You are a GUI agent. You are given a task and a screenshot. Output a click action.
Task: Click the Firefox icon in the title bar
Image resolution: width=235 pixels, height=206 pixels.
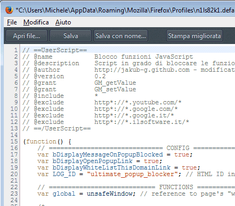[x=9, y=10]
